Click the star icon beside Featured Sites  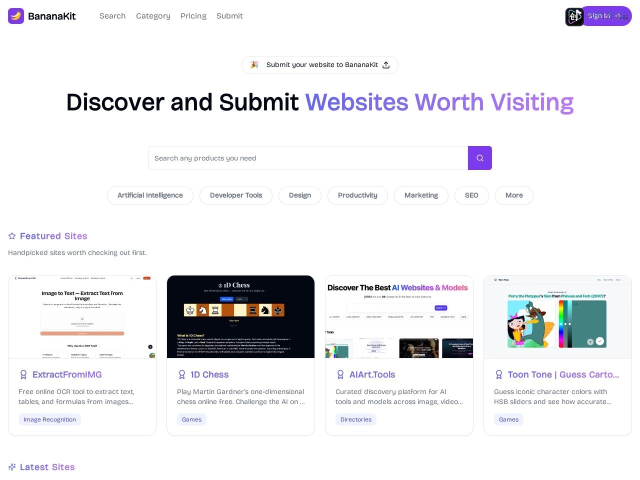tap(12, 236)
